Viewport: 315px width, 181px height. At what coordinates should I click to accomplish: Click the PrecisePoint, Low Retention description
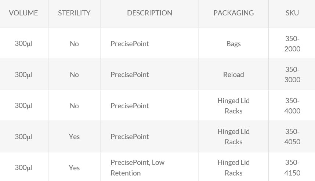(x=138, y=168)
